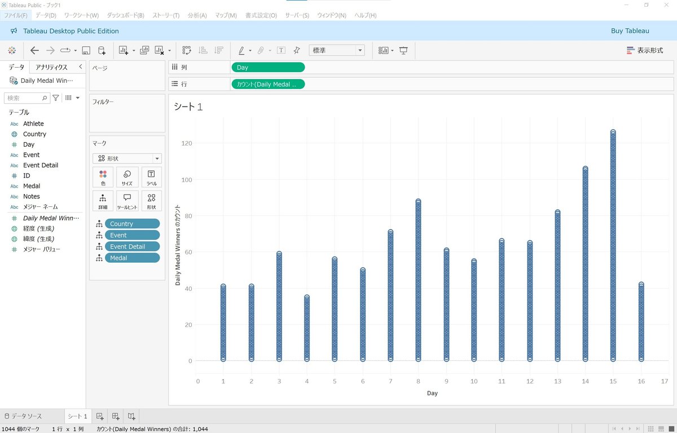Open the ファイル(F) menu
The image size is (677, 433).
click(x=16, y=15)
